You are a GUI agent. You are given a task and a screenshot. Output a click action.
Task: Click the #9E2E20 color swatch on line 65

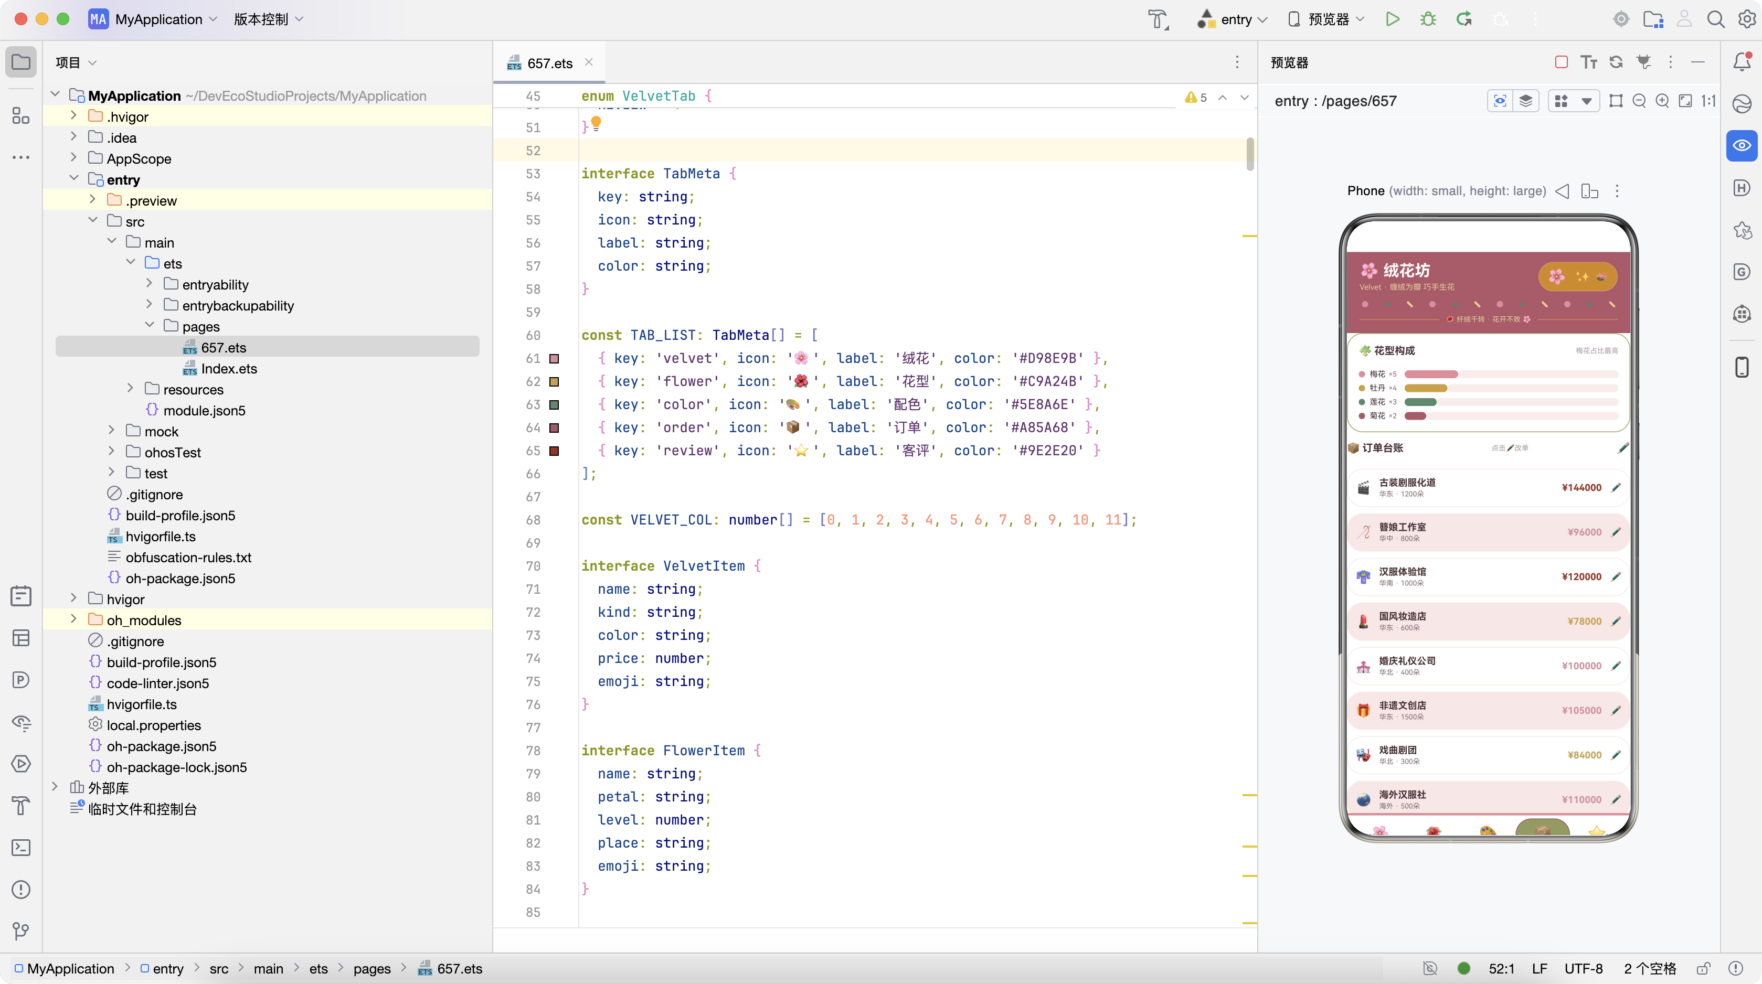pyautogui.click(x=555, y=451)
